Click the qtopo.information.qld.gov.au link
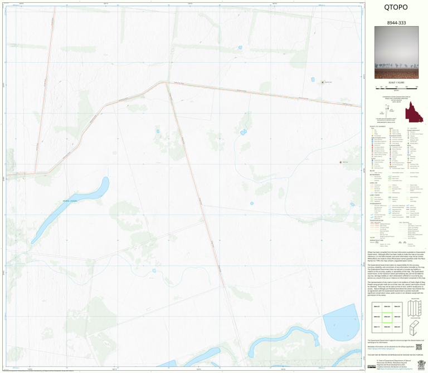 [381, 349]
